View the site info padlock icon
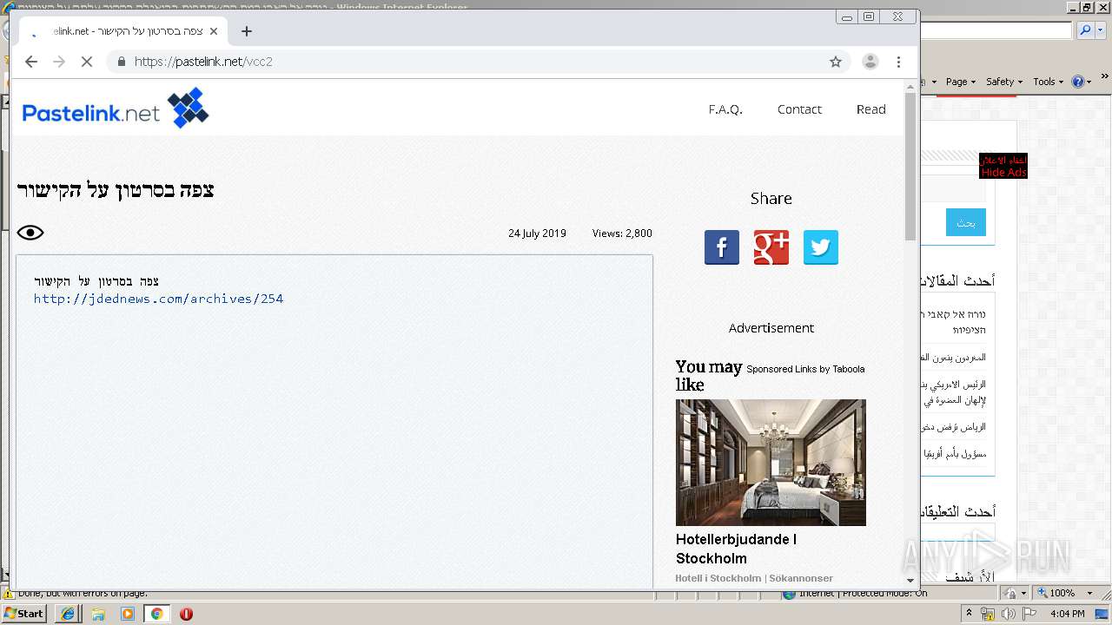Image resolution: width=1112 pixels, height=625 pixels. 121,62
